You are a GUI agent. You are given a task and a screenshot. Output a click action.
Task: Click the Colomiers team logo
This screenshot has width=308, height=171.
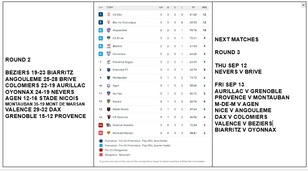coord(109,54)
